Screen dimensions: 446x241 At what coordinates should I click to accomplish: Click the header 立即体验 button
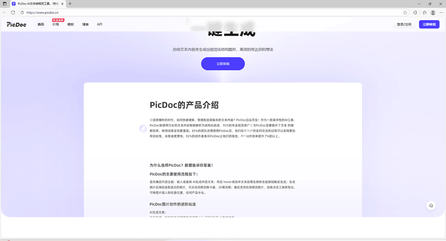[429, 24]
